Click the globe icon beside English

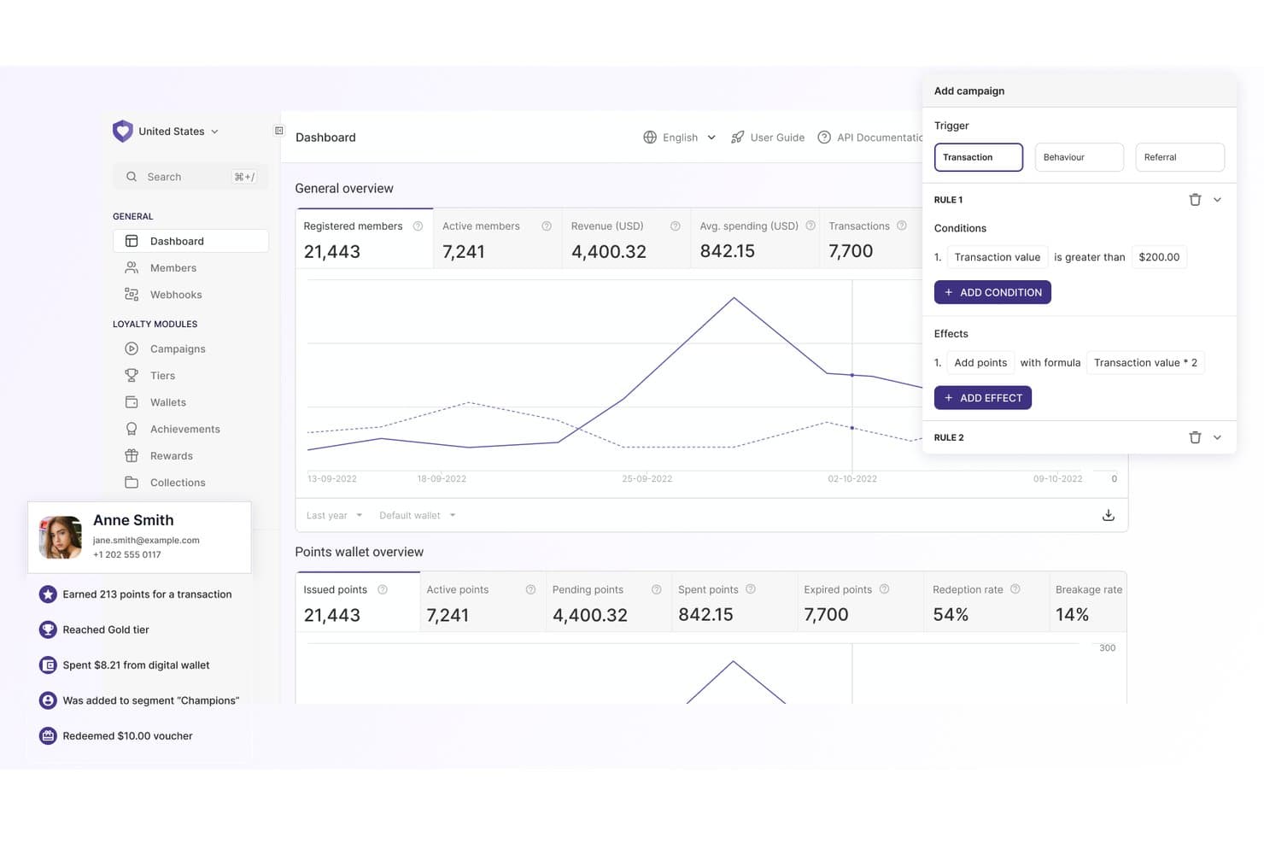click(650, 138)
